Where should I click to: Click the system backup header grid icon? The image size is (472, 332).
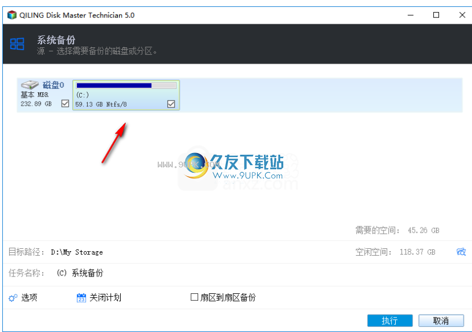[x=17, y=44]
